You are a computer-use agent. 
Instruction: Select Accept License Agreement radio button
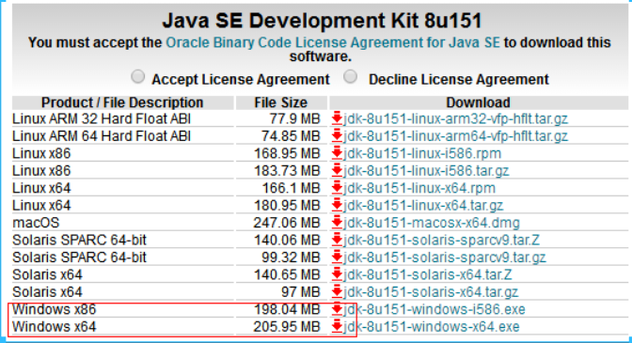tap(138, 76)
